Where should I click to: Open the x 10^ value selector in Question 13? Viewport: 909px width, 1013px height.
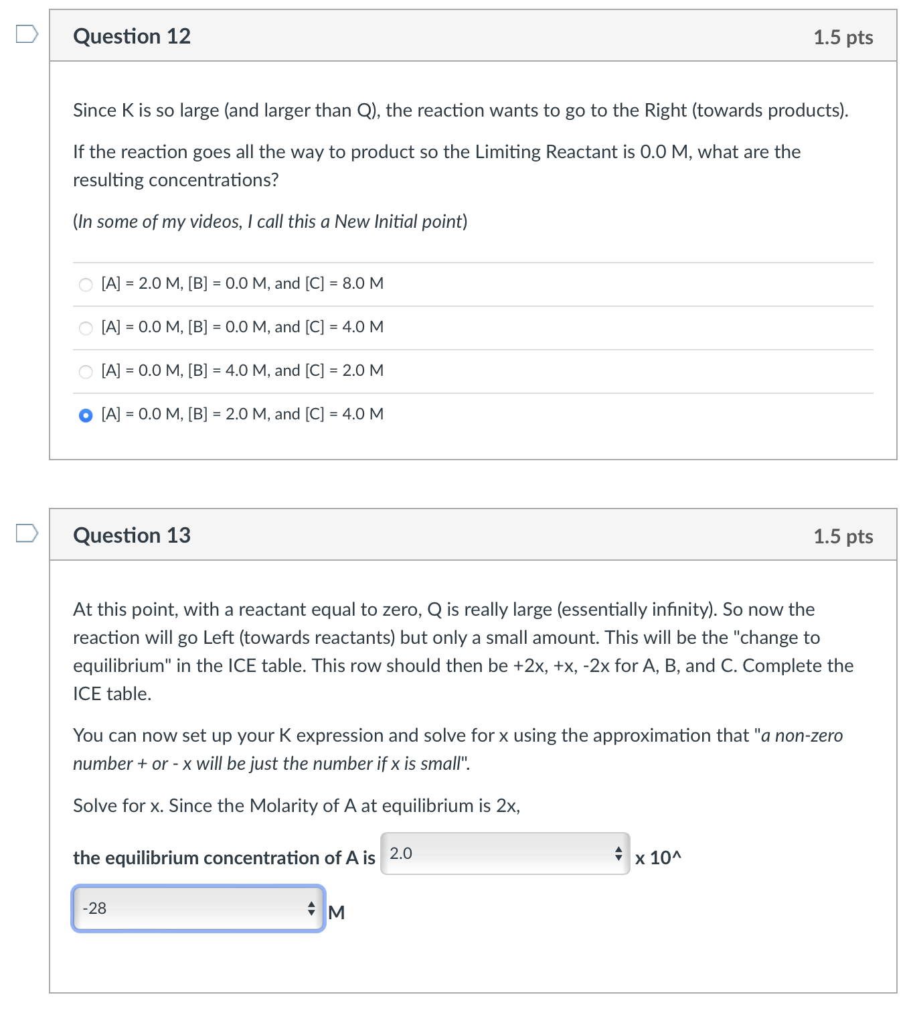(x=502, y=854)
